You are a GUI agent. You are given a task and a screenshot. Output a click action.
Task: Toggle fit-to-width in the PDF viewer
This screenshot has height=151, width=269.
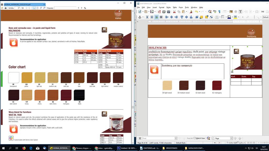coord(34,8)
